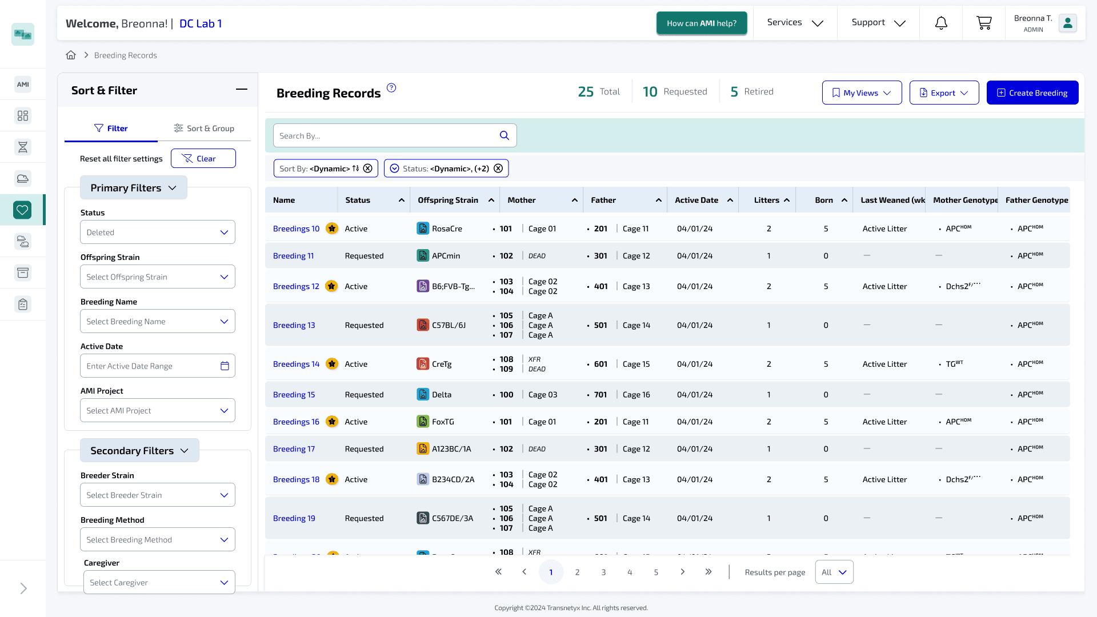Remove the Sort By Dynamic chip

(x=368, y=169)
